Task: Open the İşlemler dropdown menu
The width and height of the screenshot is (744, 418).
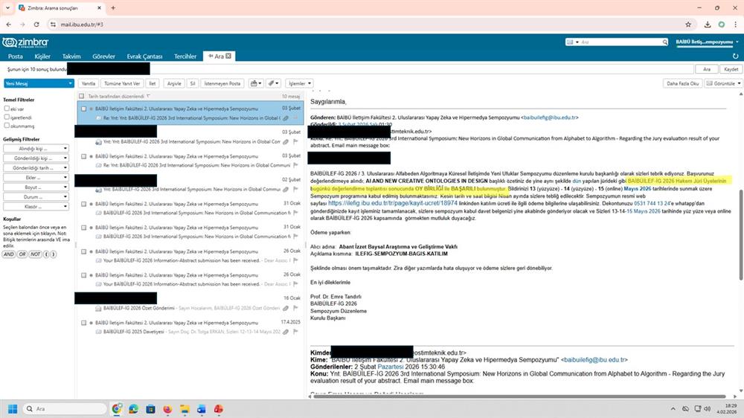Action: pyautogui.click(x=299, y=83)
